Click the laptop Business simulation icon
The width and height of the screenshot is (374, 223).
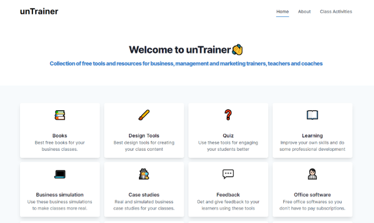click(59, 174)
